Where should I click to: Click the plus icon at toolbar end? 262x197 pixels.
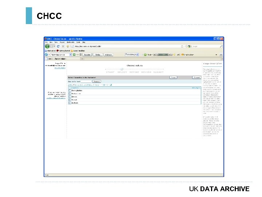pyautogui.click(x=221, y=55)
